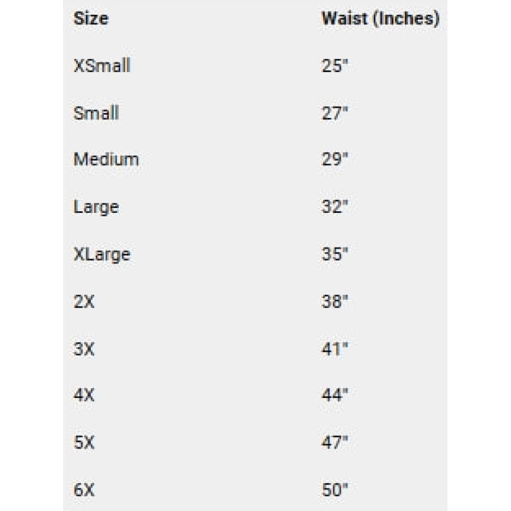Image resolution: width=511 pixels, height=511 pixels.
Task: Select the 6X size label
Action: 84,490
